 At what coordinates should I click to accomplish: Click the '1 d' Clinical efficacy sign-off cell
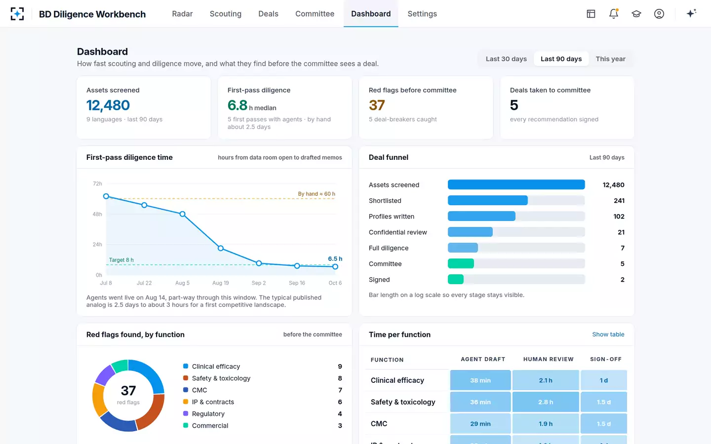pyautogui.click(x=604, y=380)
